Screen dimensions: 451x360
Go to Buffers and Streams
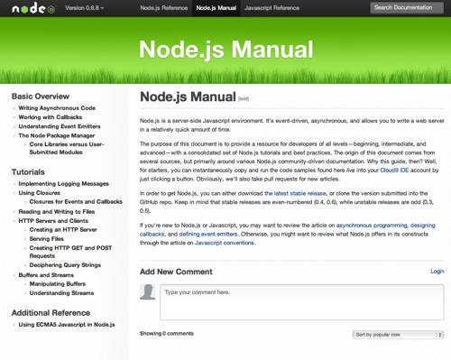(x=46, y=275)
